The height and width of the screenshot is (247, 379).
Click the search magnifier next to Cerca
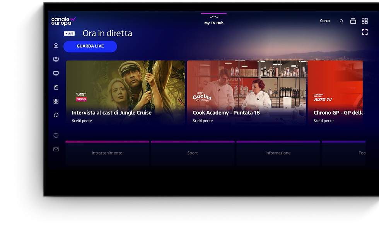[341, 21]
